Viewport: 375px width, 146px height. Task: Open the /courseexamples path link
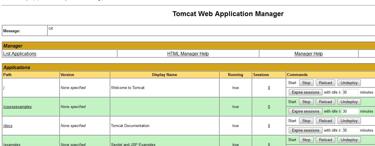pos(17,107)
